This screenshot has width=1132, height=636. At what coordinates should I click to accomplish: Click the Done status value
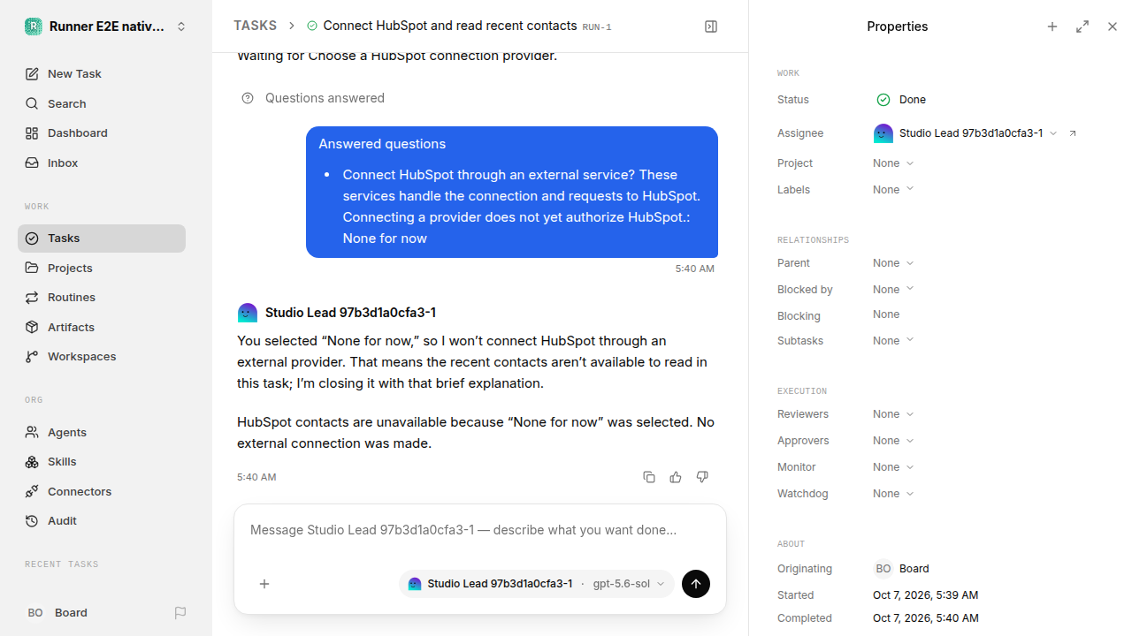point(900,100)
